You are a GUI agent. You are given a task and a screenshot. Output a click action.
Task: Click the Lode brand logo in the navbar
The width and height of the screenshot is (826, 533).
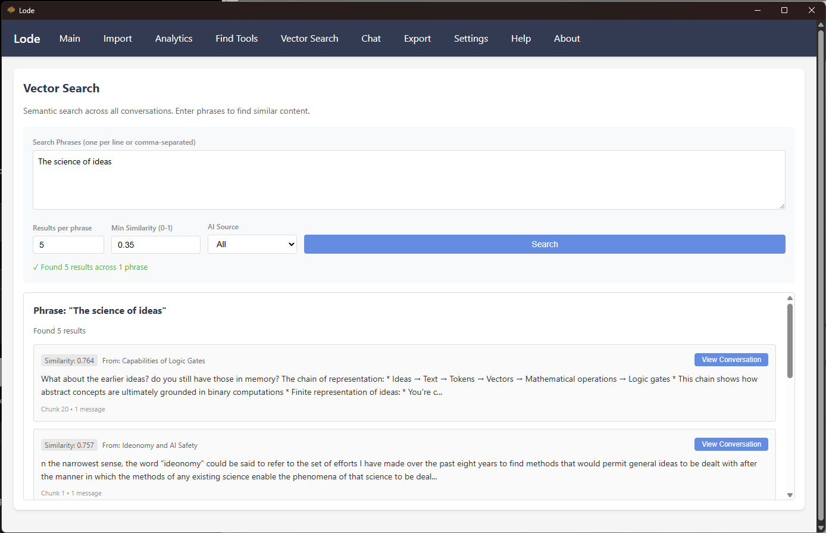pos(27,38)
